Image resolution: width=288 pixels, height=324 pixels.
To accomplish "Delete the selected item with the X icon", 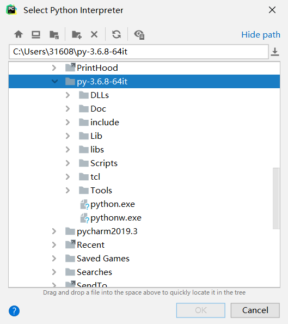I will [94, 34].
